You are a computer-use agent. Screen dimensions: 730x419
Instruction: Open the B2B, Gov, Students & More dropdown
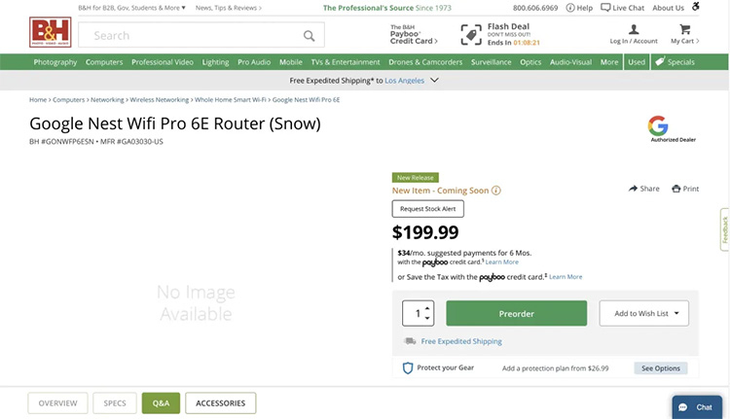[146, 8]
